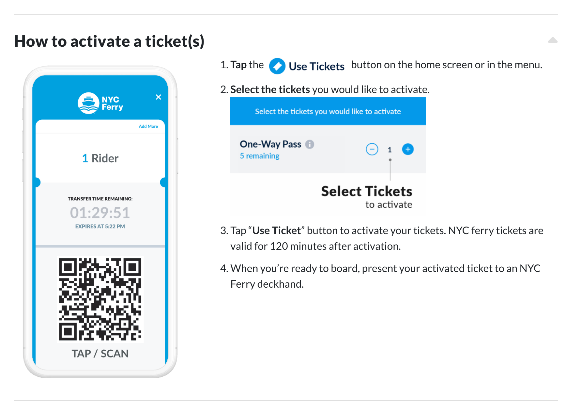582x414 pixels.
Task: Click the How to activate a ticket(s) heading
Action: tap(109, 41)
